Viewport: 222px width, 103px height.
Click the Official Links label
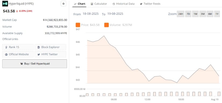click(10, 39)
